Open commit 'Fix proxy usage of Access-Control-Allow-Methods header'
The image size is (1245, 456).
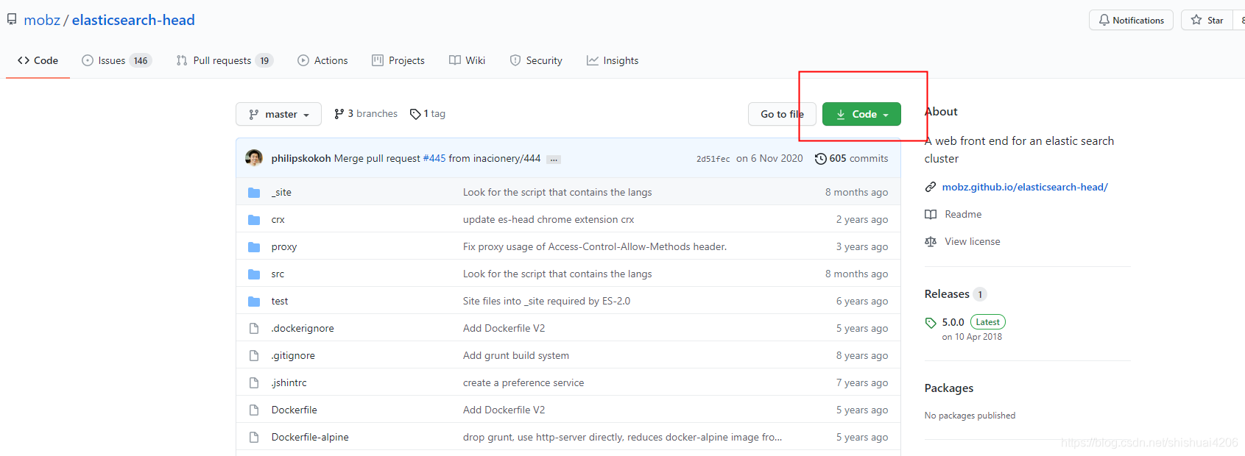click(x=595, y=247)
